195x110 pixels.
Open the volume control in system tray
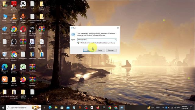coord(175,108)
